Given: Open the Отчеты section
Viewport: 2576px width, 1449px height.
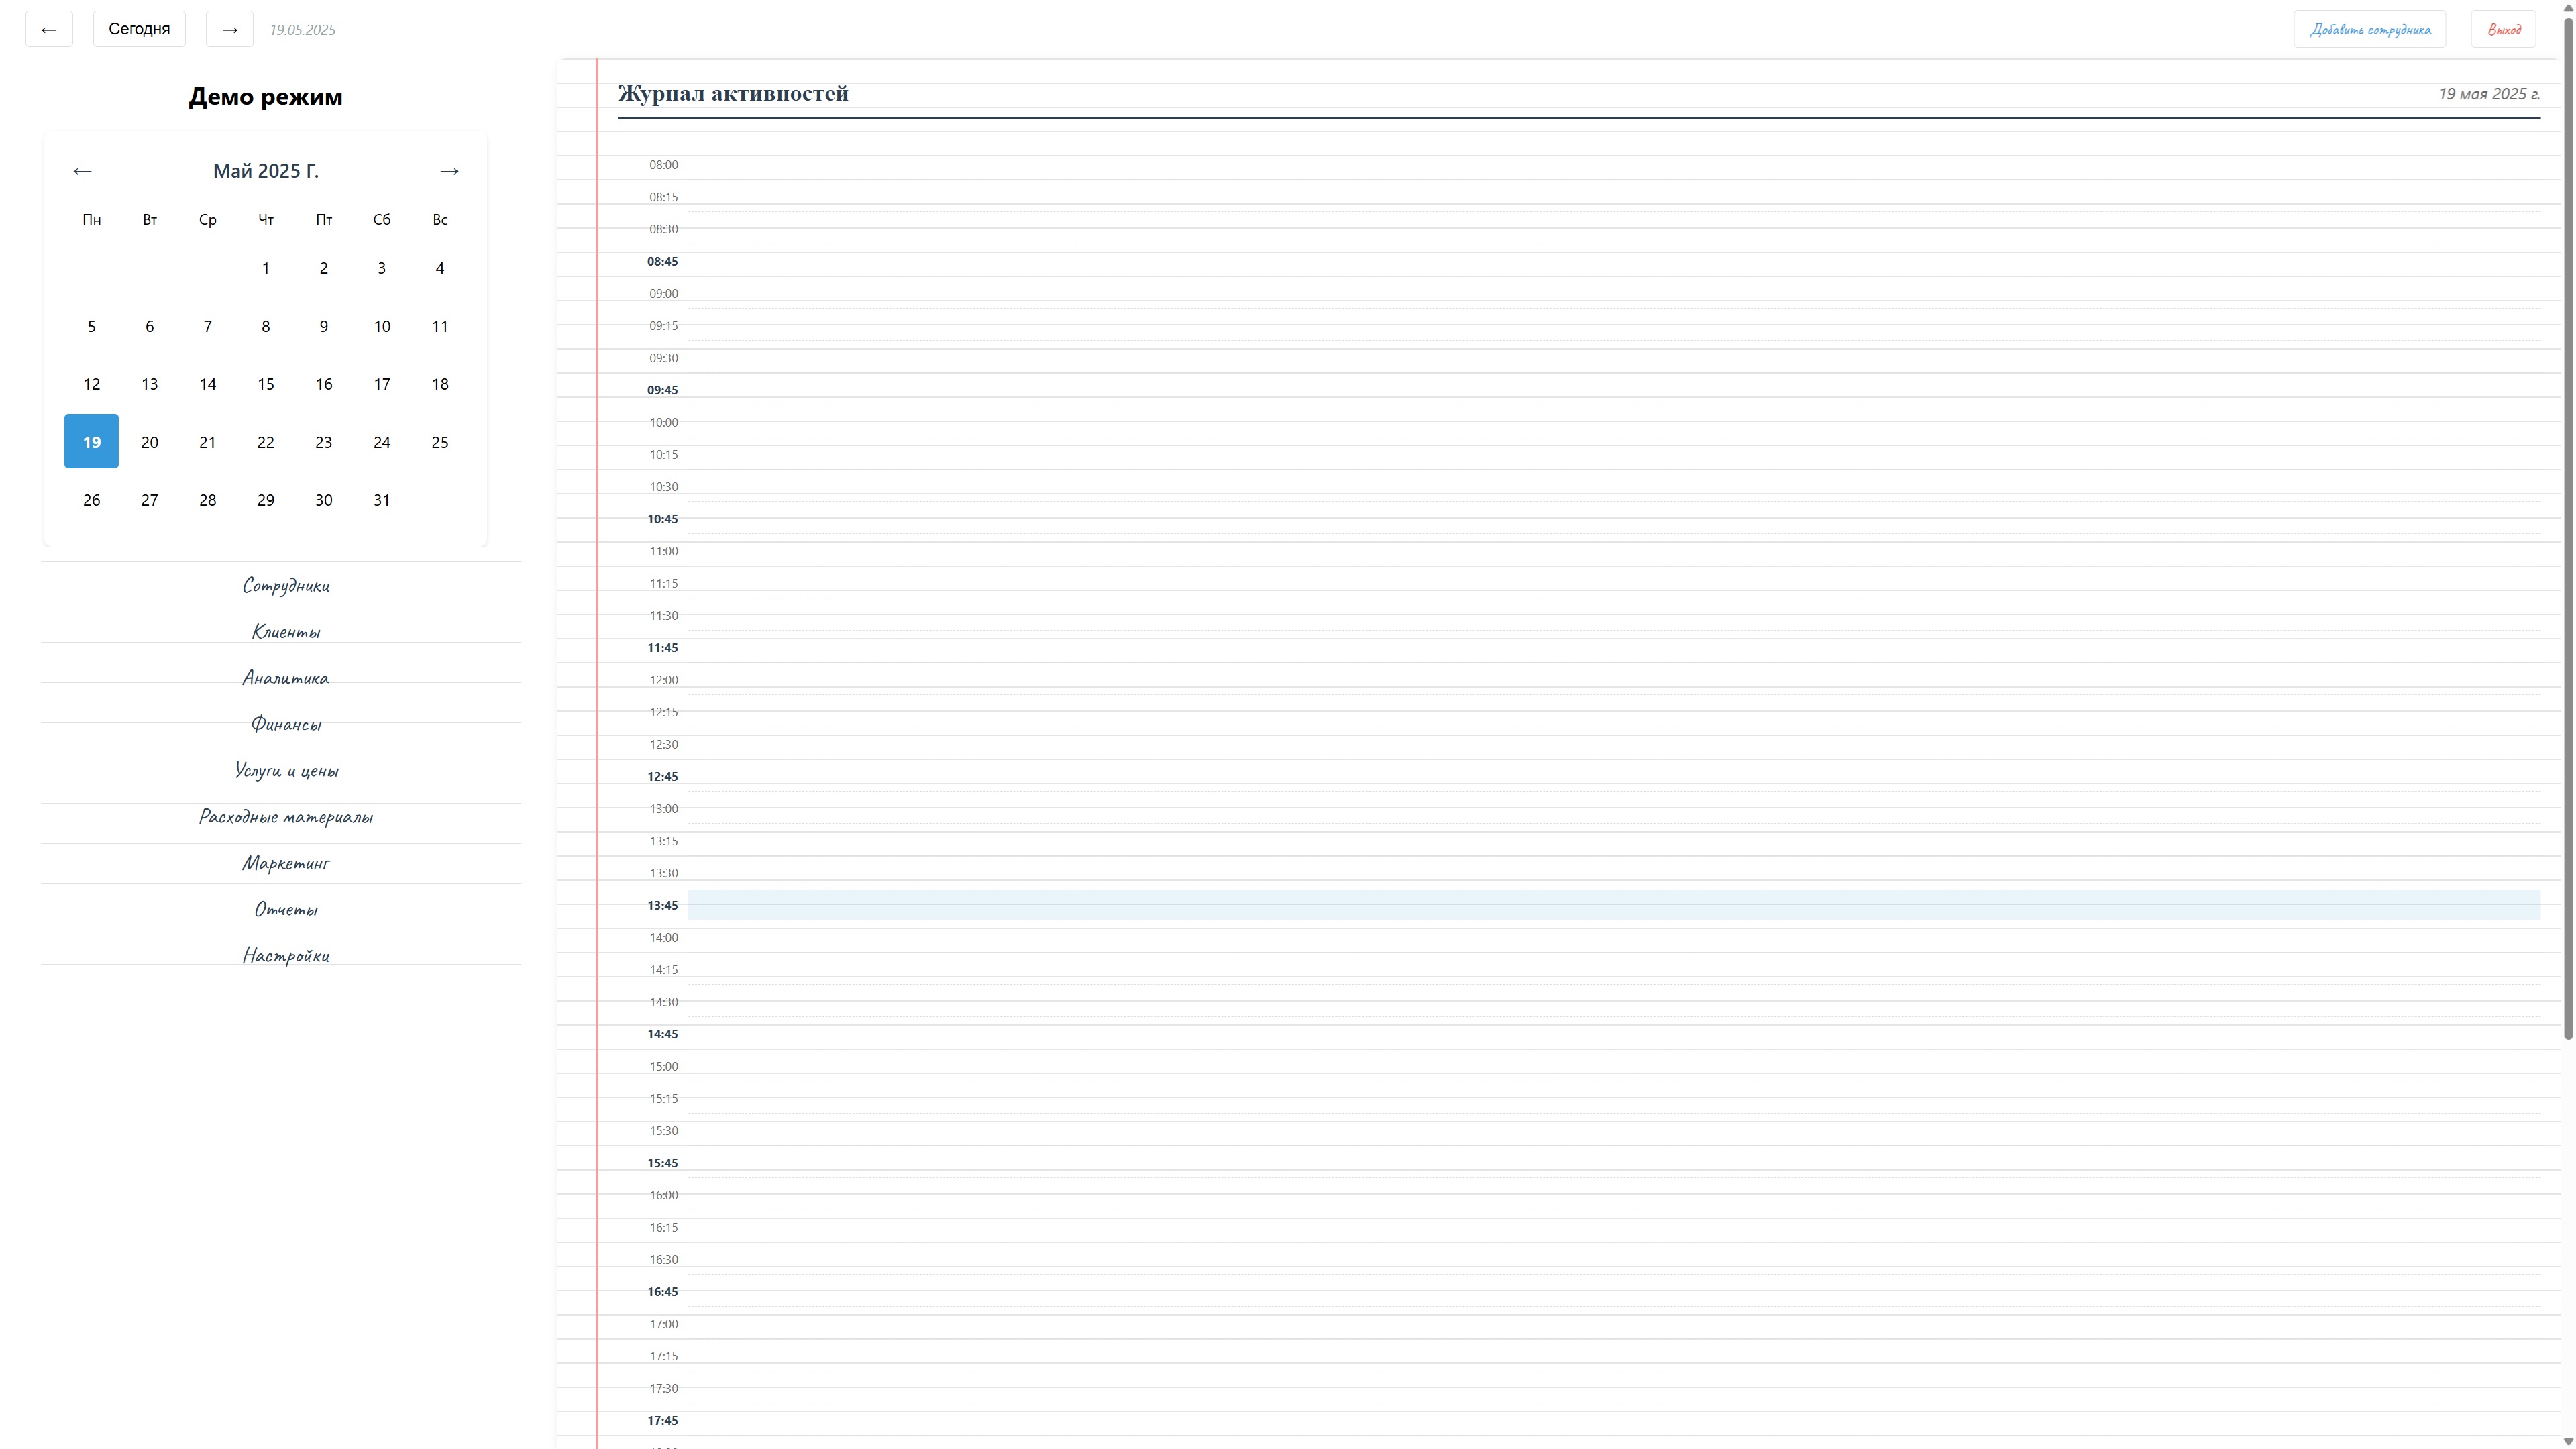Looking at the screenshot, I should click(x=286, y=908).
